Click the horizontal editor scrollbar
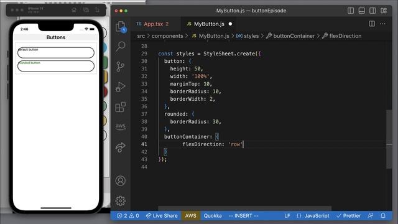 (x=244, y=208)
